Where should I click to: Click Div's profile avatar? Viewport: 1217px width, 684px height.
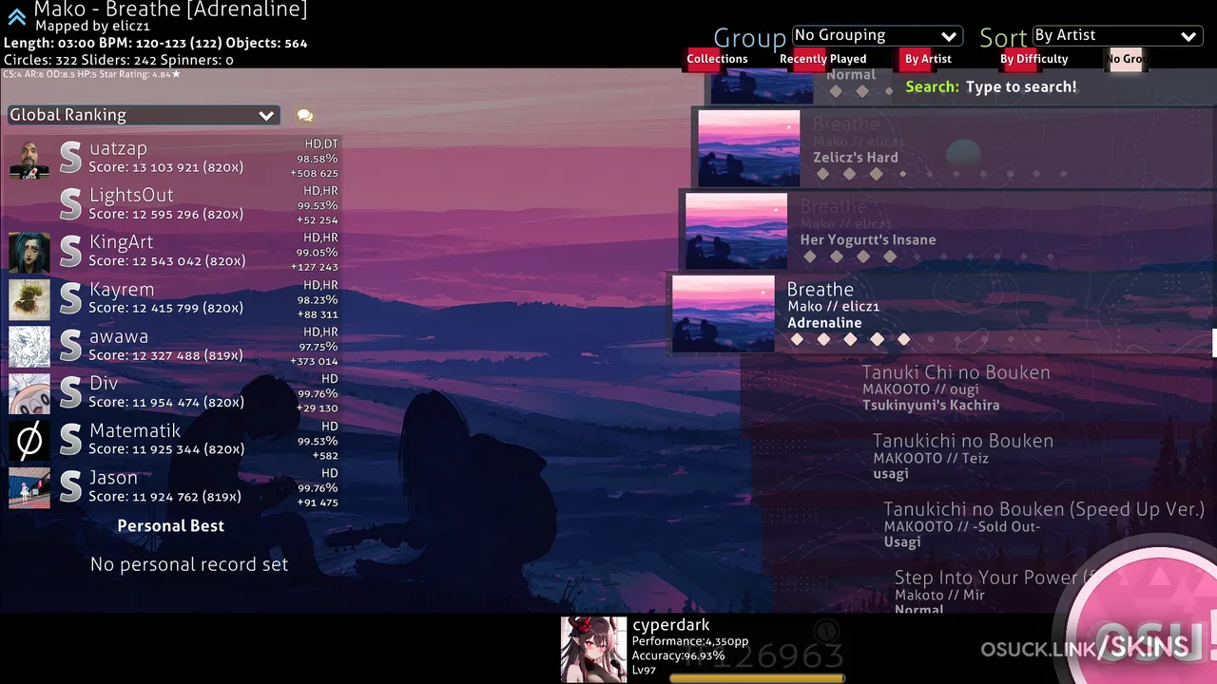(x=29, y=393)
